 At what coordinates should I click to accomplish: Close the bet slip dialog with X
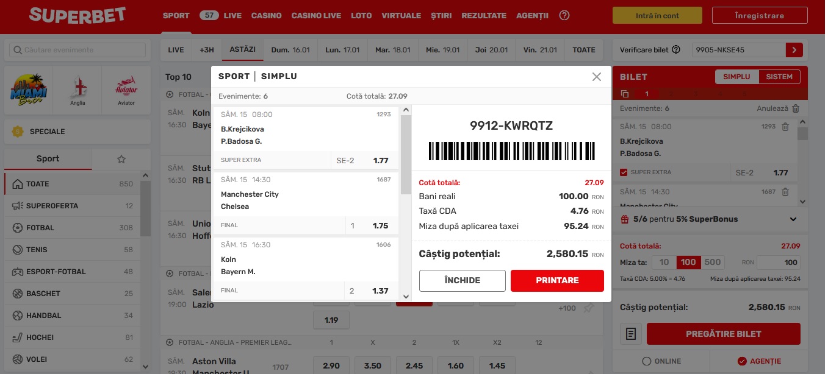597,77
